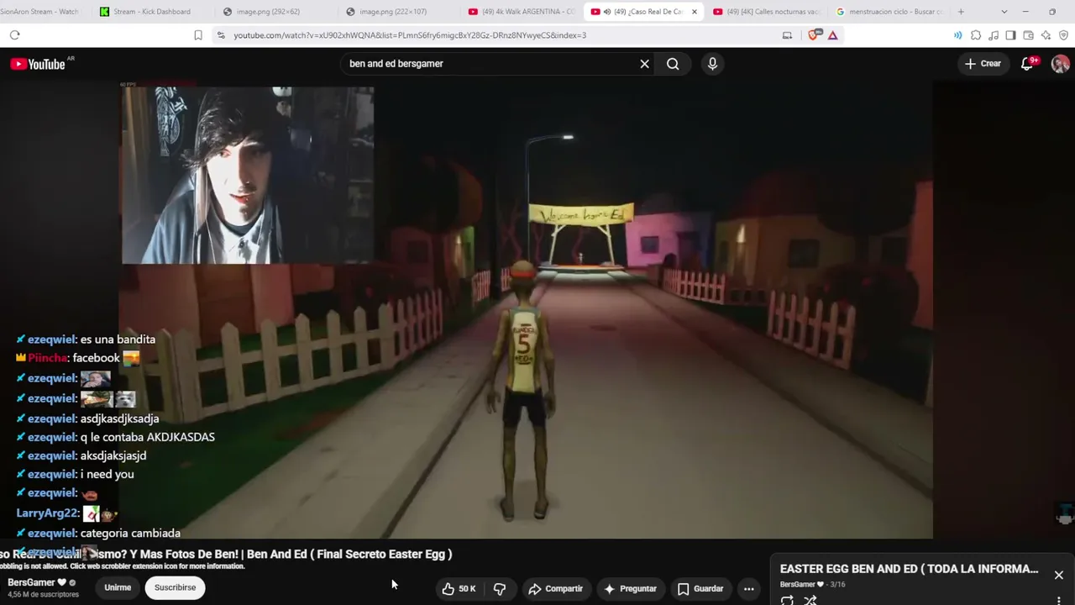Dislike this video

point(500,589)
